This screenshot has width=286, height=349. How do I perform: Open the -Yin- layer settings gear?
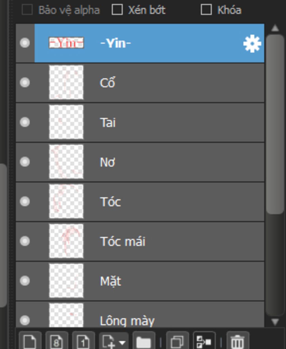point(252,44)
